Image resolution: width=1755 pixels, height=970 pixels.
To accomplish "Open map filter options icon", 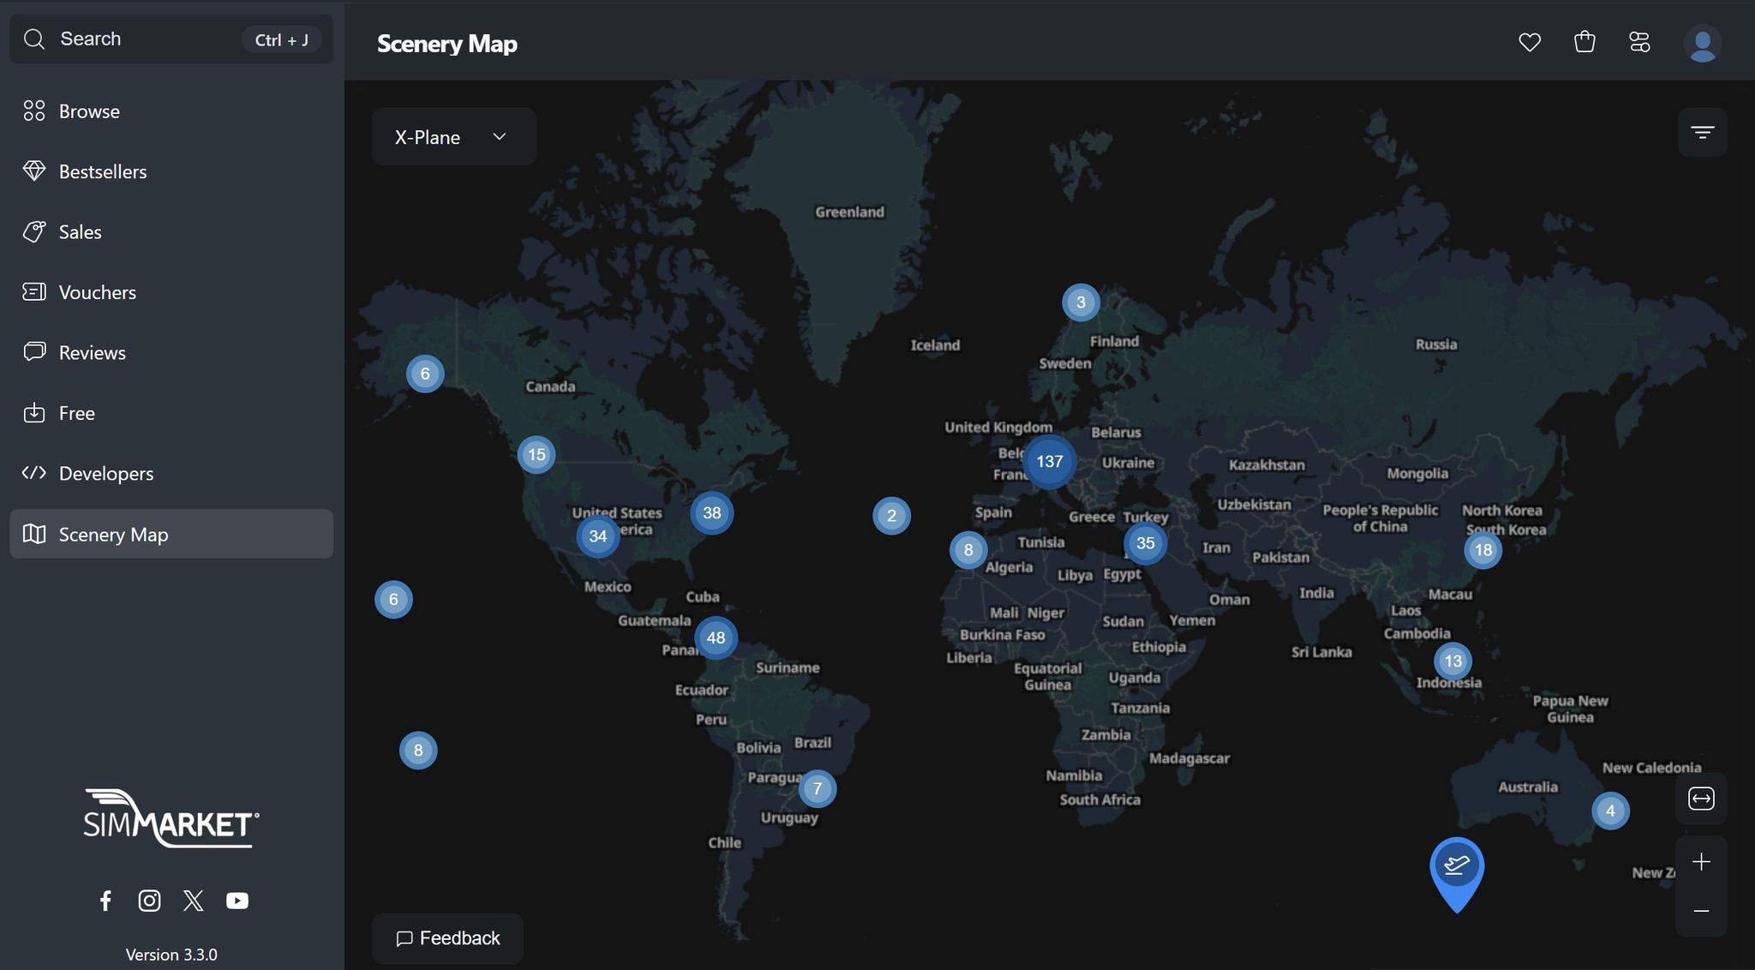I will point(1702,132).
